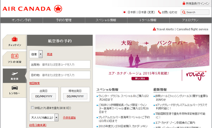
Task: Click the Travel Alerts warning triangle icon
Action: point(154,29)
